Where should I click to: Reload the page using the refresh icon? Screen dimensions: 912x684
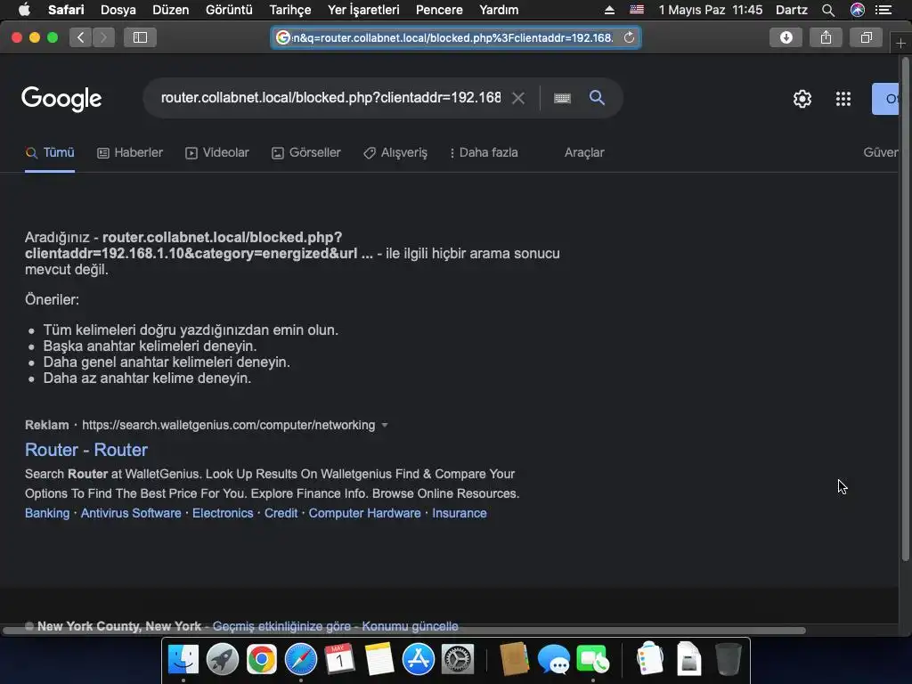(629, 37)
